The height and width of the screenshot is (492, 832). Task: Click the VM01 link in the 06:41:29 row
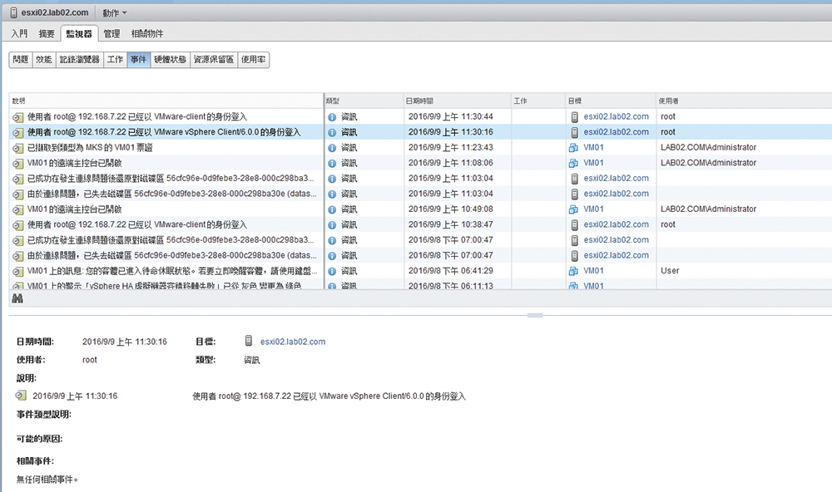pyautogui.click(x=594, y=271)
